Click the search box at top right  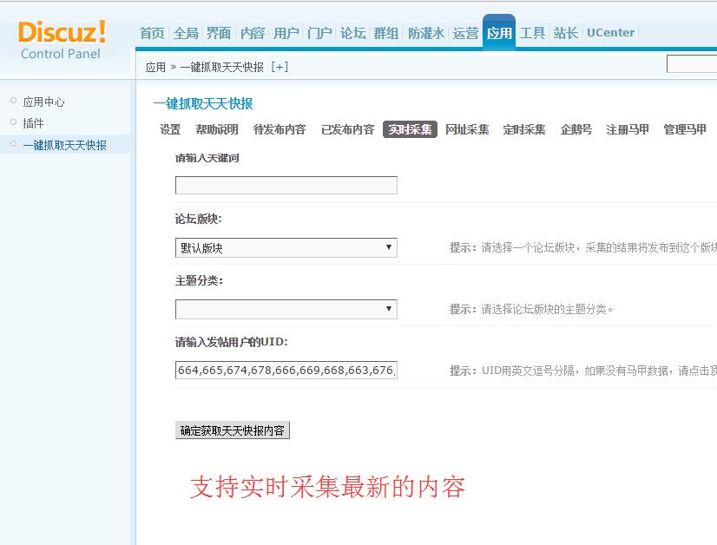691,63
